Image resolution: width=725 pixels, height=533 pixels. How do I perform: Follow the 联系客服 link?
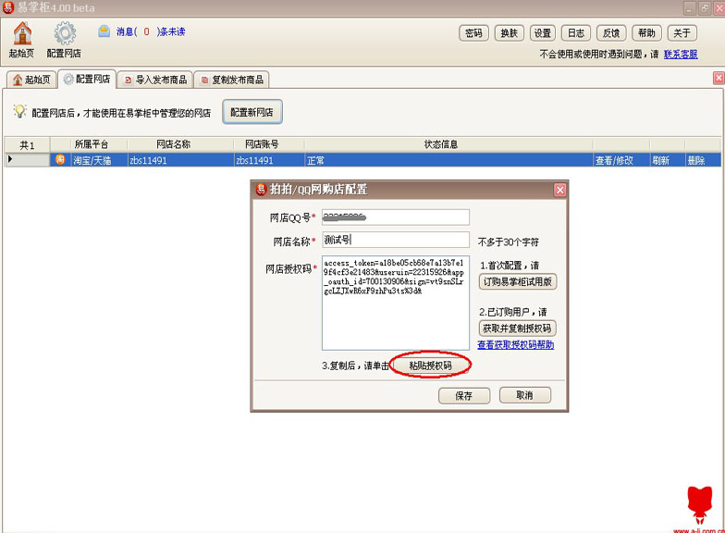681,54
